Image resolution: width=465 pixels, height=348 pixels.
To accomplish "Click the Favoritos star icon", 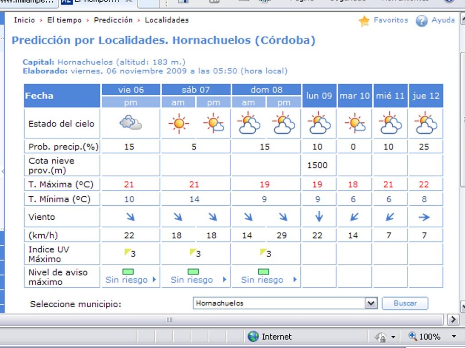I will point(364,21).
